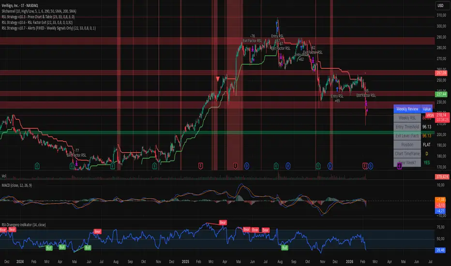Select the SRchannel indicator legend

39,11
